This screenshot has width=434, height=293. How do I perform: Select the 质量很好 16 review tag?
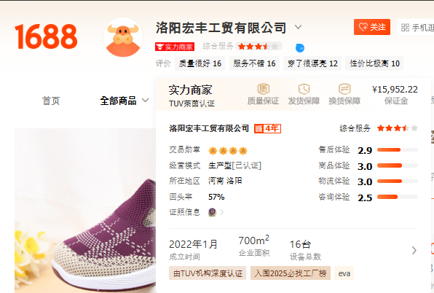point(200,63)
